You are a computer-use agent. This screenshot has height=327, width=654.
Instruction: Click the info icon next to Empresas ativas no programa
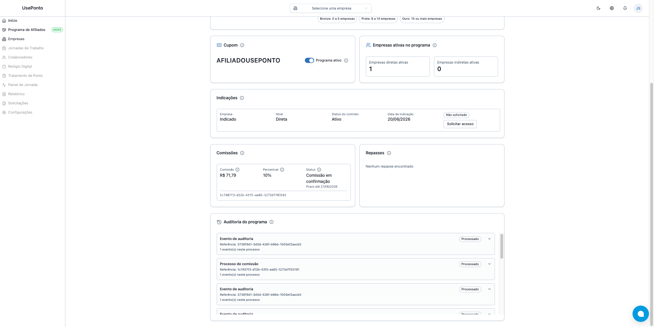pyautogui.click(x=435, y=45)
